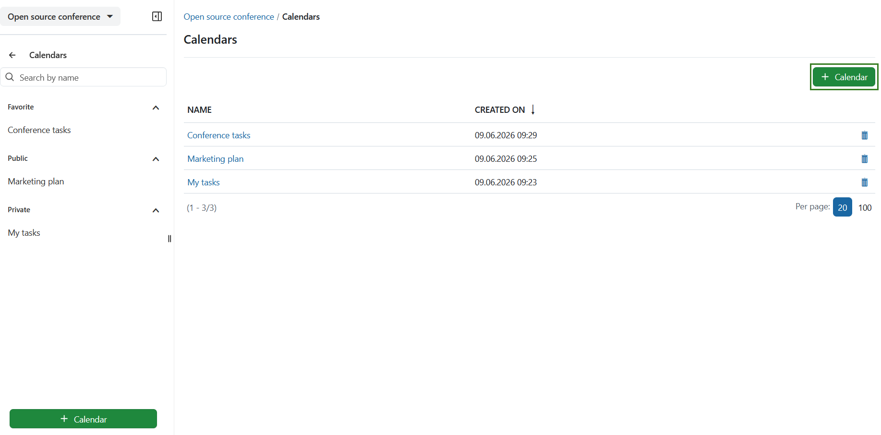Viewport: 881px width, 435px height.
Task: Go back using the arrow beside Calendars
Action: 12,55
